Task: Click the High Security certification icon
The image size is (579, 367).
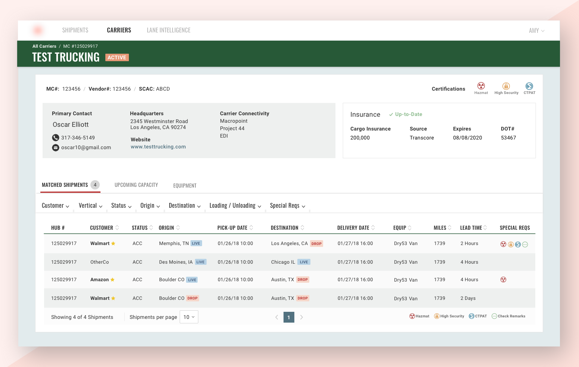Action: tap(506, 86)
